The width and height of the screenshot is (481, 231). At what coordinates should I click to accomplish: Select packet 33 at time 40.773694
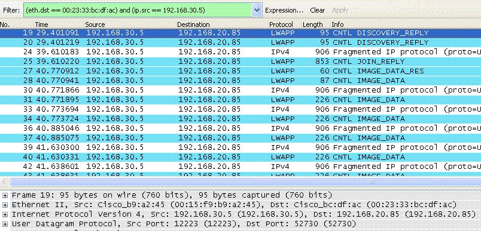coord(240,109)
